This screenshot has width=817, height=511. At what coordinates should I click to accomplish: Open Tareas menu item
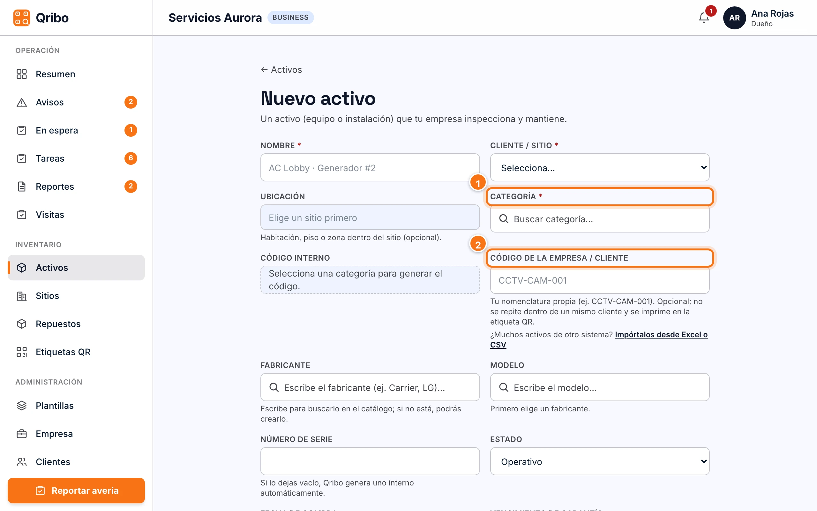coord(76,158)
